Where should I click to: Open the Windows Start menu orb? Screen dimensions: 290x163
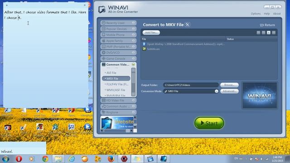(x=5, y=159)
